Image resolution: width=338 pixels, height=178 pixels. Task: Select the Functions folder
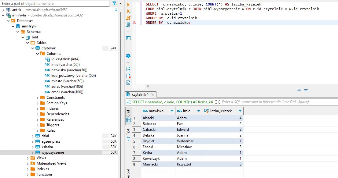pyautogui.click(x=44, y=174)
